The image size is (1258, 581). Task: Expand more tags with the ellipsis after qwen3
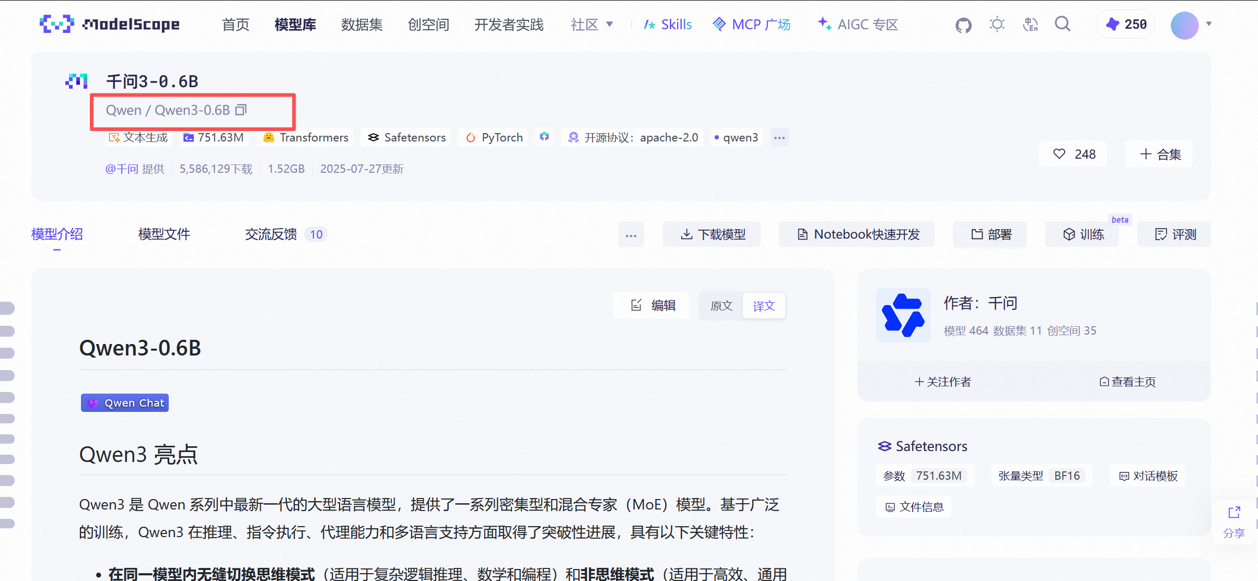[779, 138]
